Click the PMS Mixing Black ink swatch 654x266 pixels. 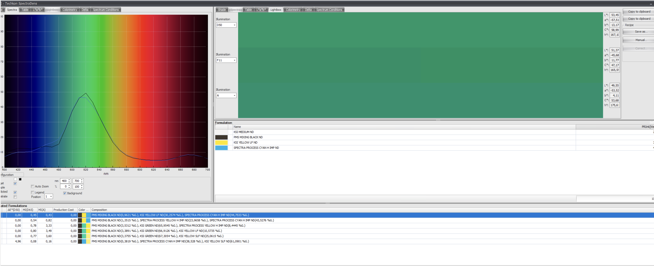click(221, 137)
